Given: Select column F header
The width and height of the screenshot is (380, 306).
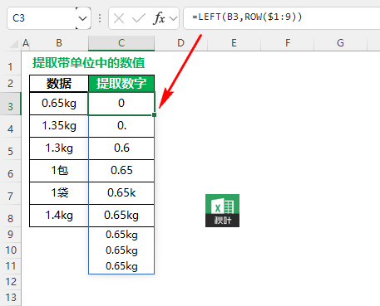Looking at the screenshot, I should point(288,43).
